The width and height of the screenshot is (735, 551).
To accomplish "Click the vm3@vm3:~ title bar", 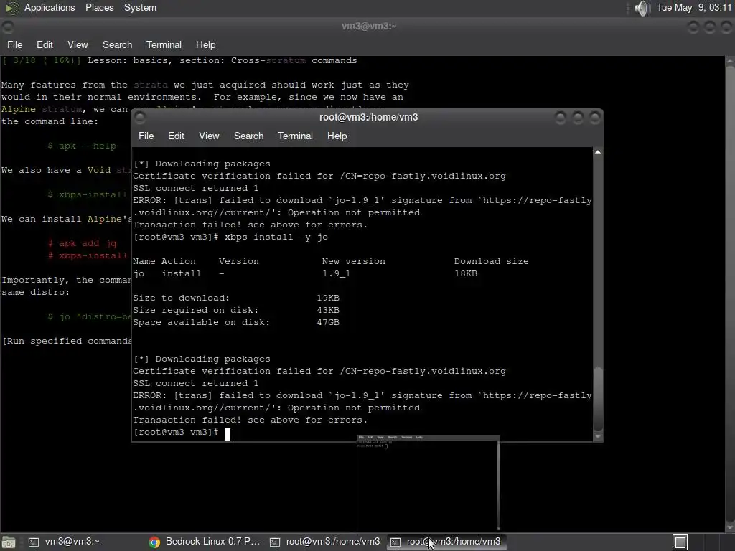I will pos(368,27).
